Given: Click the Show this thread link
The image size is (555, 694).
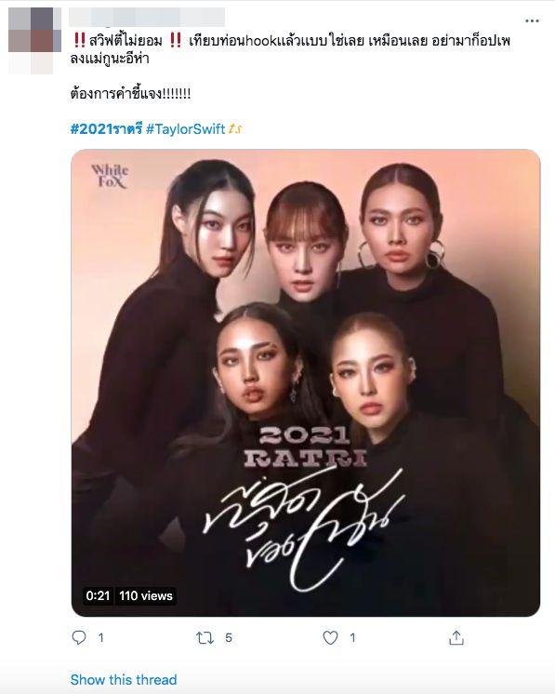Looking at the screenshot, I should click(x=124, y=679).
